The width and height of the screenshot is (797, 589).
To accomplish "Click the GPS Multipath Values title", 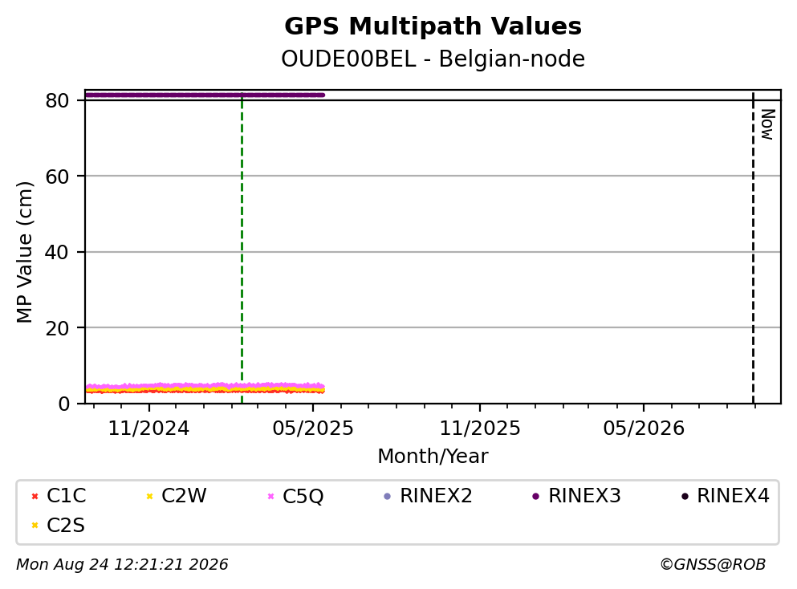I will pyautogui.click(x=433, y=26).
